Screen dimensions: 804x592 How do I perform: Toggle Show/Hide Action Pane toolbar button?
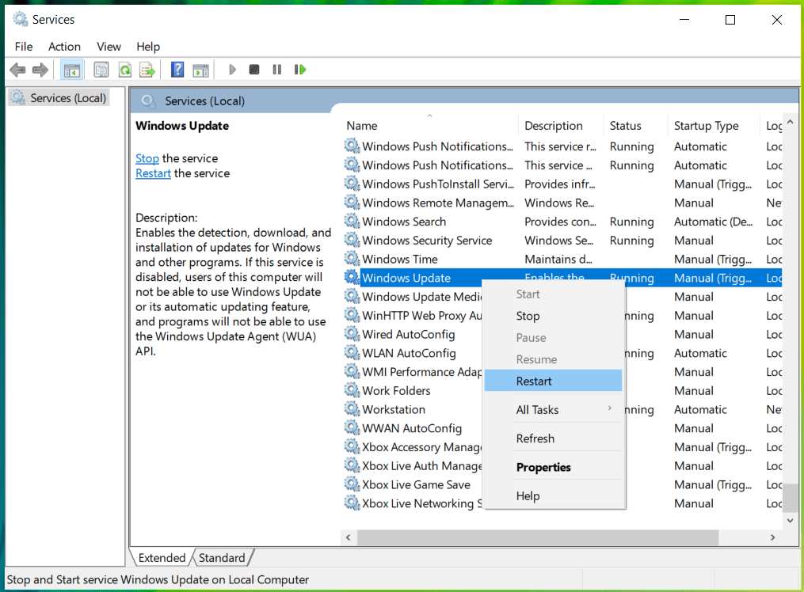click(x=200, y=70)
